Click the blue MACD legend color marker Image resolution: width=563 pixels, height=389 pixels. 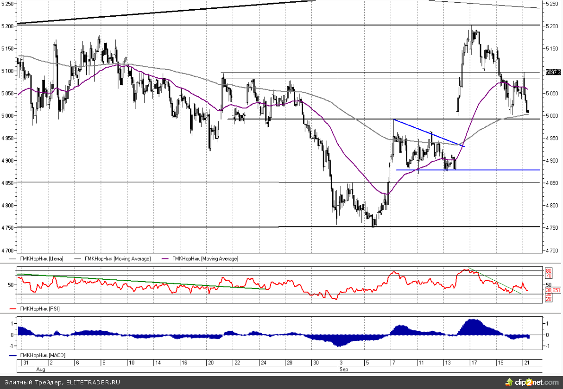pos(13,355)
